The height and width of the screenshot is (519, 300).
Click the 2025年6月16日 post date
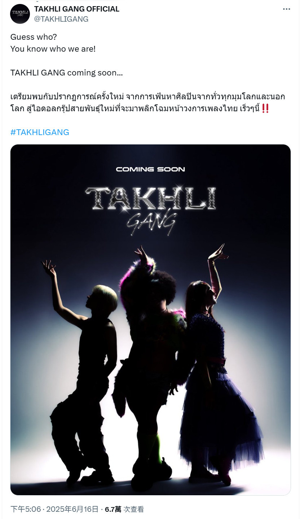click(x=71, y=509)
